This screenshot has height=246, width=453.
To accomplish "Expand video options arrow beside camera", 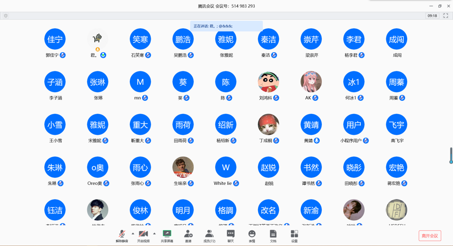I will pyautogui.click(x=154, y=233).
